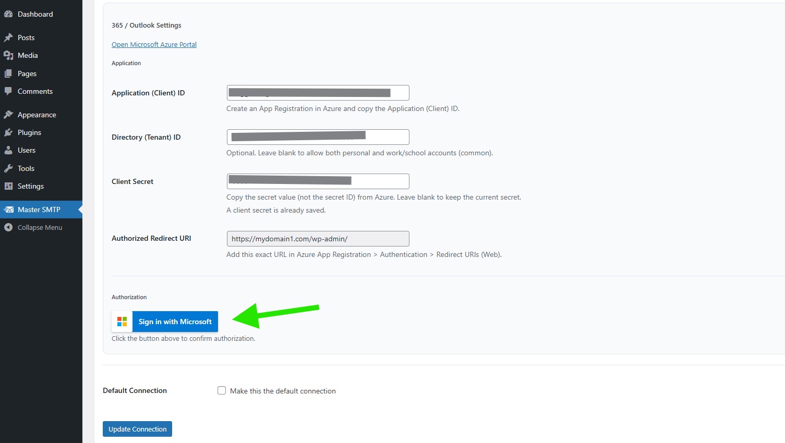785x443 pixels.
Task: Focus the Application (Client) ID field
Action: (318, 93)
